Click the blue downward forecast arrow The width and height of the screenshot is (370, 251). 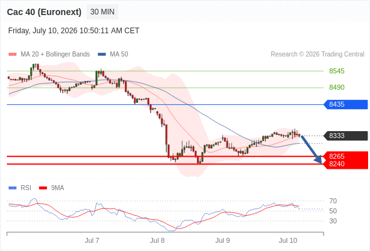tap(312, 149)
